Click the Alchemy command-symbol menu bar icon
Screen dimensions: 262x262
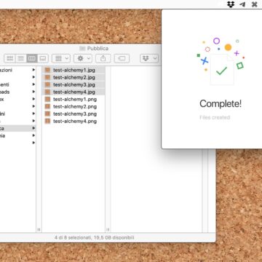click(254, 4)
